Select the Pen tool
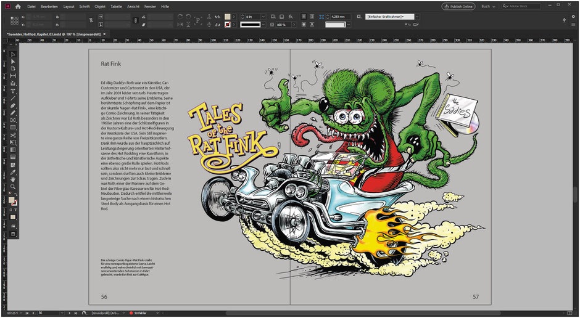580x318 pixels. point(13,106)
